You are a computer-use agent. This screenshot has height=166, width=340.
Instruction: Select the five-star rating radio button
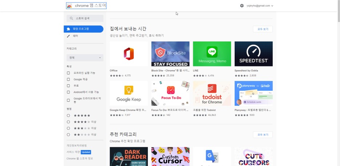pos(68,116)
